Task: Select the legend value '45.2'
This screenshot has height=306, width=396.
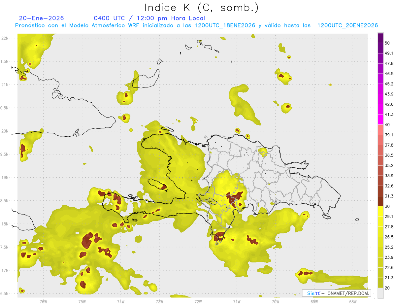Action: pyautogui.click(x=389, y=84)
